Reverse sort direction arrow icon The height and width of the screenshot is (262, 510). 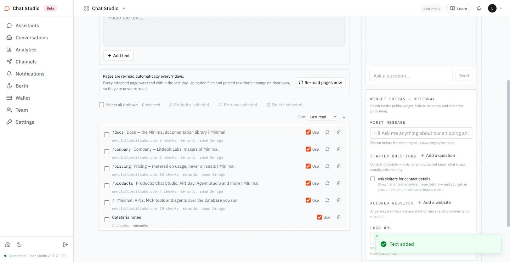point(344,117)
